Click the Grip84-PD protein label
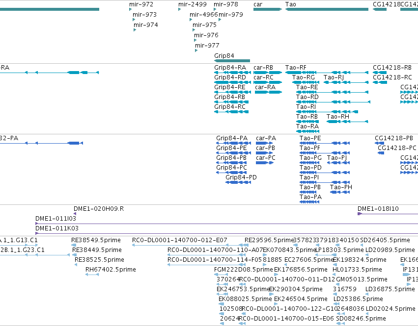The width and height of the screenshot is (418, 326). (x=241, y=177)
